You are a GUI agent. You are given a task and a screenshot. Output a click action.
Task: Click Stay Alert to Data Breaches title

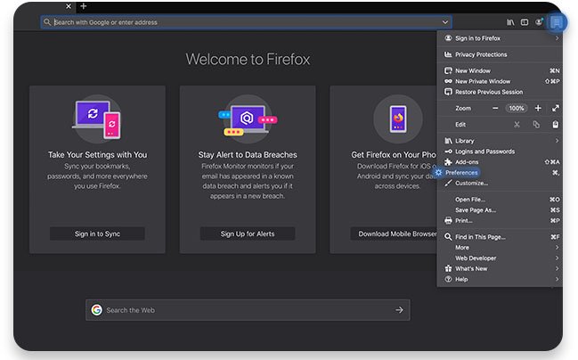[248, 155]
